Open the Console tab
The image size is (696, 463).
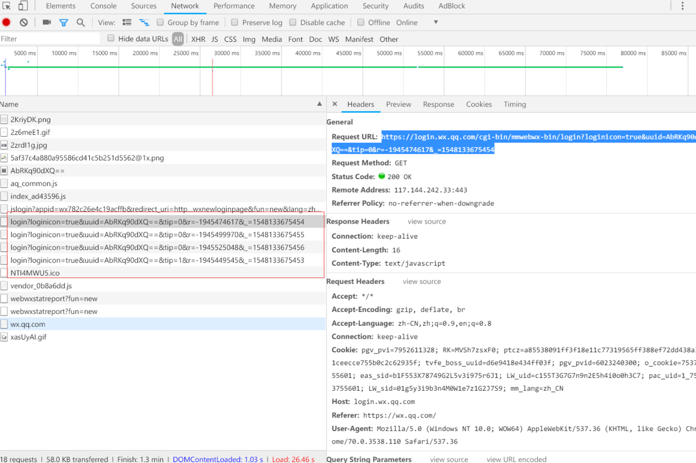(103, 6)
